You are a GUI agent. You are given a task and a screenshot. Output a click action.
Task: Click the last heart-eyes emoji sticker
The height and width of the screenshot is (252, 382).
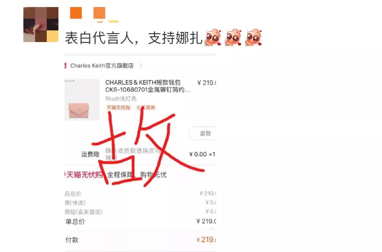coord(254,38)
